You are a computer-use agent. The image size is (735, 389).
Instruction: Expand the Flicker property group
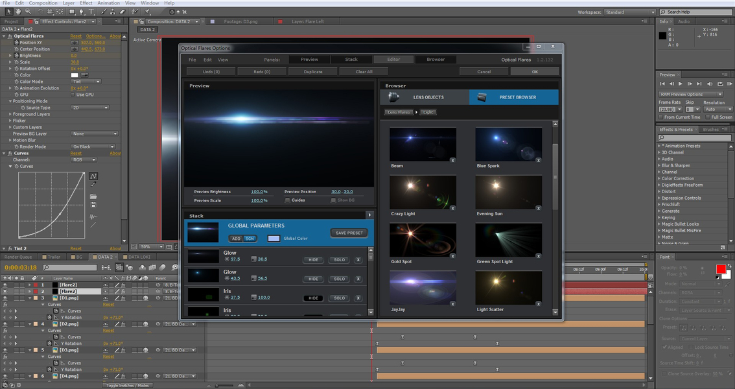(10, 121)
